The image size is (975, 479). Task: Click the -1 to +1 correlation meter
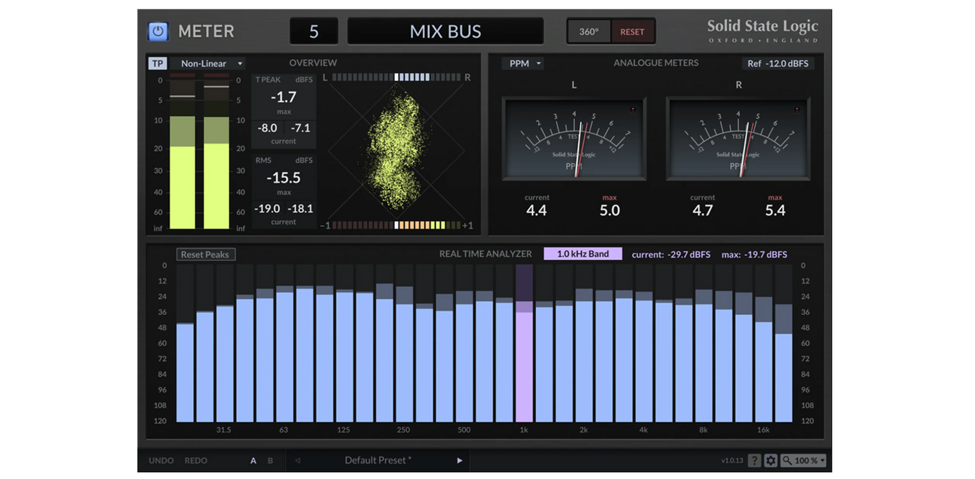click(x=397, y=225)
